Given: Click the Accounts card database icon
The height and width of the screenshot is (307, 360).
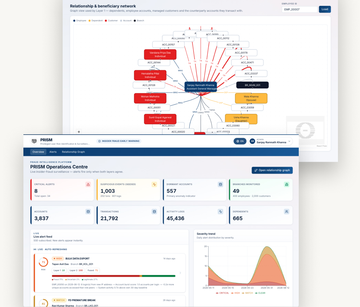Looking at the screenshot, I should (x=88, y=211).
